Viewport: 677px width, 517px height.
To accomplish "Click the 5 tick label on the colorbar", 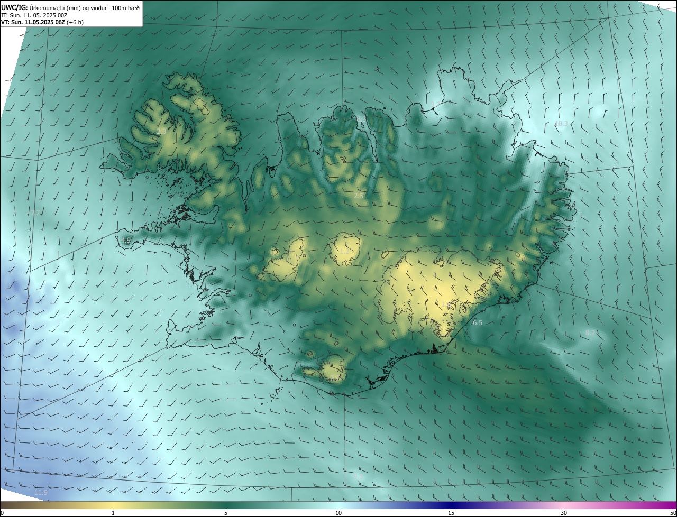I will pyautogui.click(x=226, y=513).
